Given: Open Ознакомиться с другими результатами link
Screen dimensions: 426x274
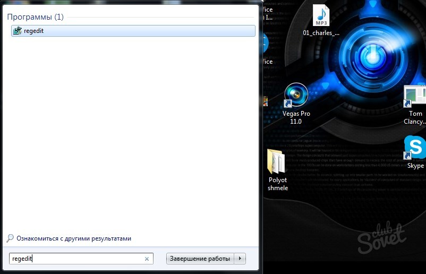Looking at the screenshot, I should (x=73, y=239).
